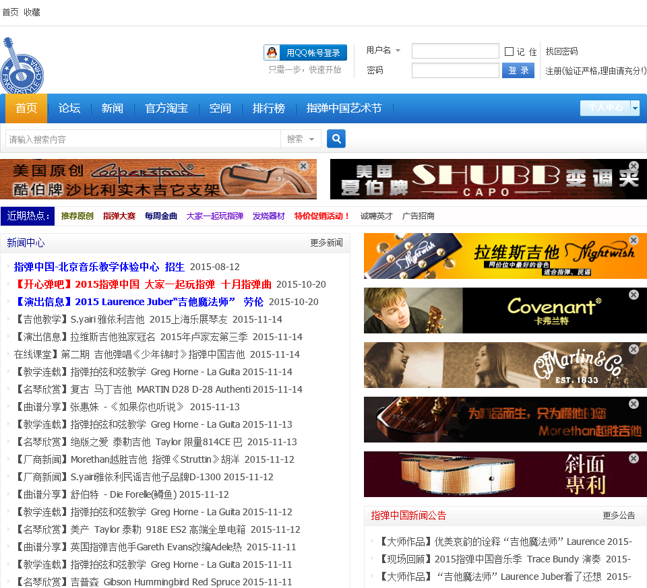Click the 用QQ帐号登录 button

305,53
